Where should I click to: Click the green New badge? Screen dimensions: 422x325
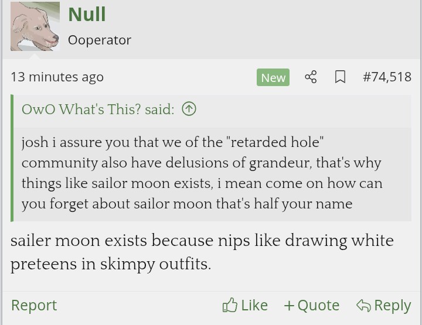tap(273, 77)
